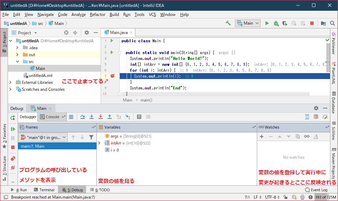This screenshot has width=338, height=201.
Task: Open the Event Log from status bar
Action: click(319, 190)
